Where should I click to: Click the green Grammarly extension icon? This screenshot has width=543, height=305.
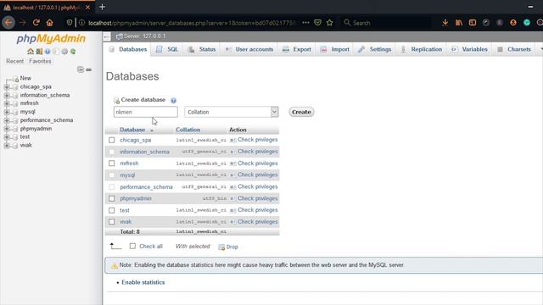[527, 23]
